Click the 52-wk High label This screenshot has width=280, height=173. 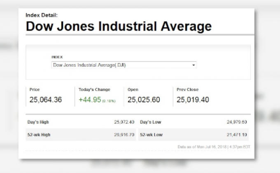pyautogui.click(x=40, y=135)
